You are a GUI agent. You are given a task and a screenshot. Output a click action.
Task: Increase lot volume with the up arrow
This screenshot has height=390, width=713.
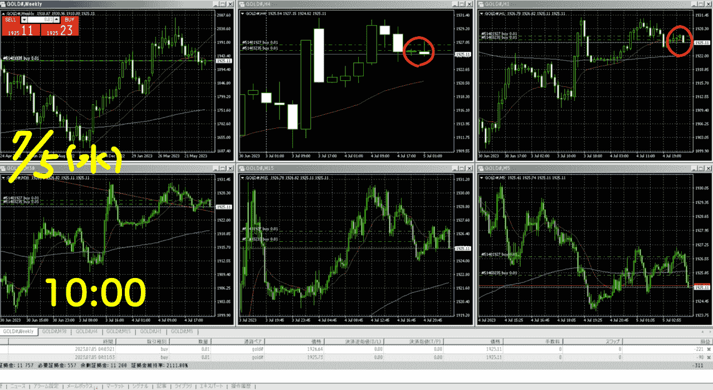[x=57, y=19]
